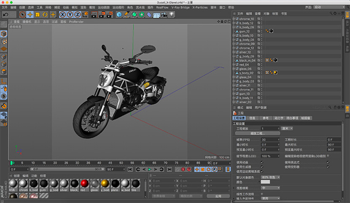Open ProRender viewport menu

(76, 21)
